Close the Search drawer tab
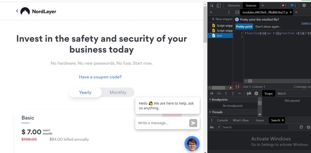 pyautogui.click(x=283, y=120)
